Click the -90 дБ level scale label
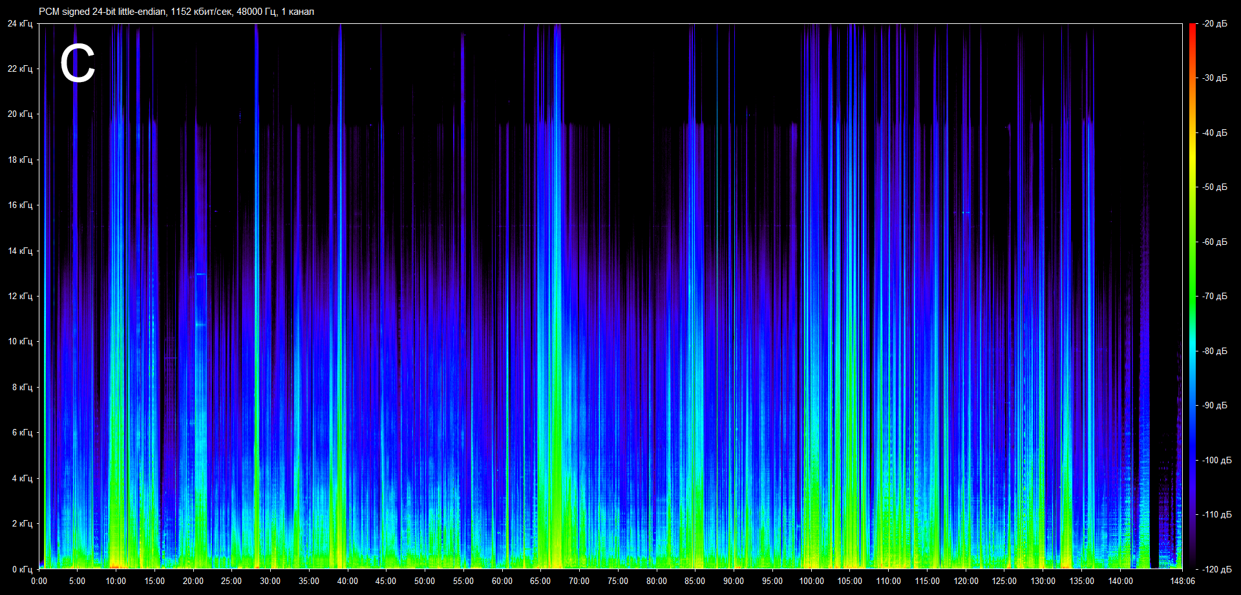 coord(1215,405)
